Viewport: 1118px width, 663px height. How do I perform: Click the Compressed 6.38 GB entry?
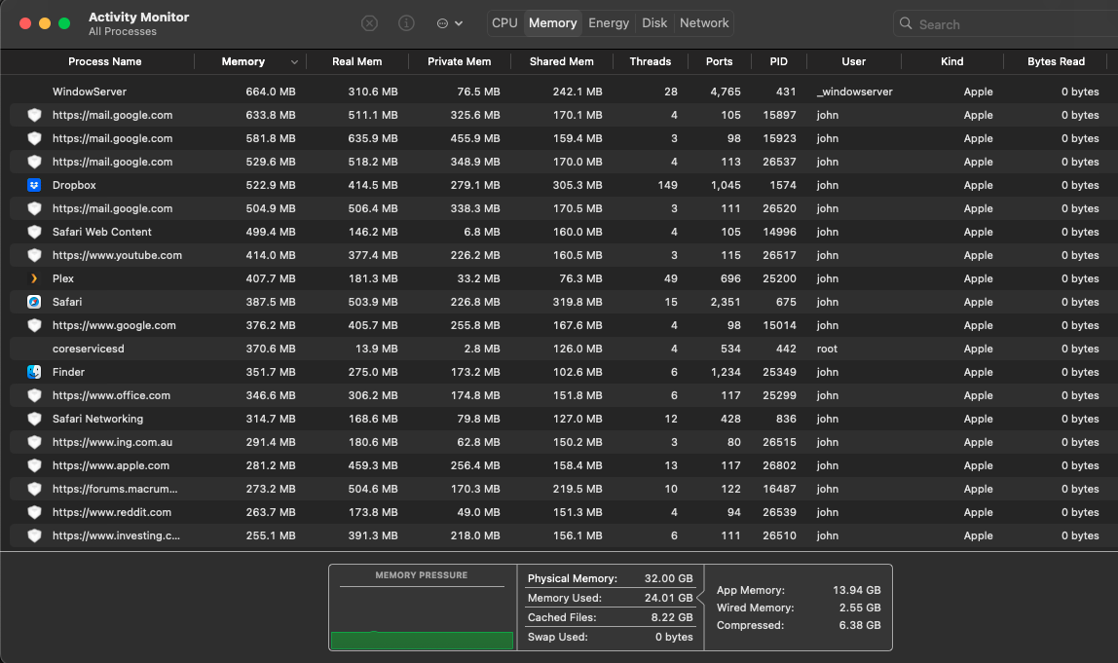click(x=799, y=625)
